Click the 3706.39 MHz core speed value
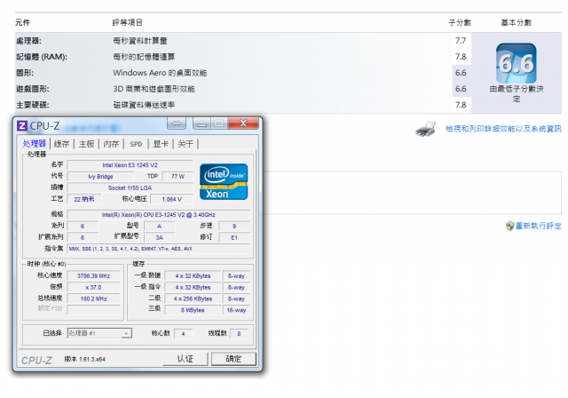The height and width of the screenshot is (398, 568). 93,275
